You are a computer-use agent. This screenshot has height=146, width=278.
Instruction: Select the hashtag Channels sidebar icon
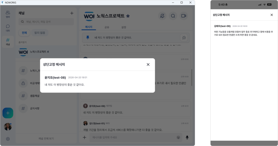click(8, 42)
